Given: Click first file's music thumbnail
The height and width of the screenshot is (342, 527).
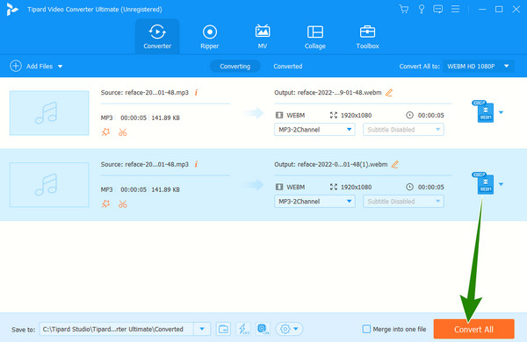Looking at the screenshot, I should coord(49,113).
